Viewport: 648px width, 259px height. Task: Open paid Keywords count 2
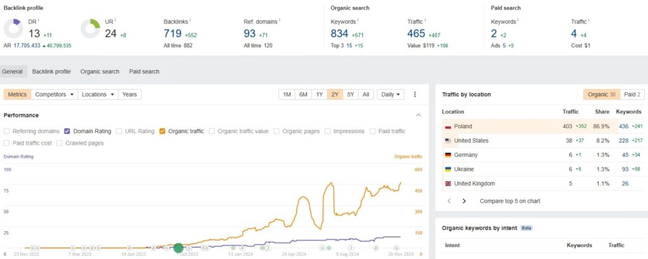coord(494,33)
